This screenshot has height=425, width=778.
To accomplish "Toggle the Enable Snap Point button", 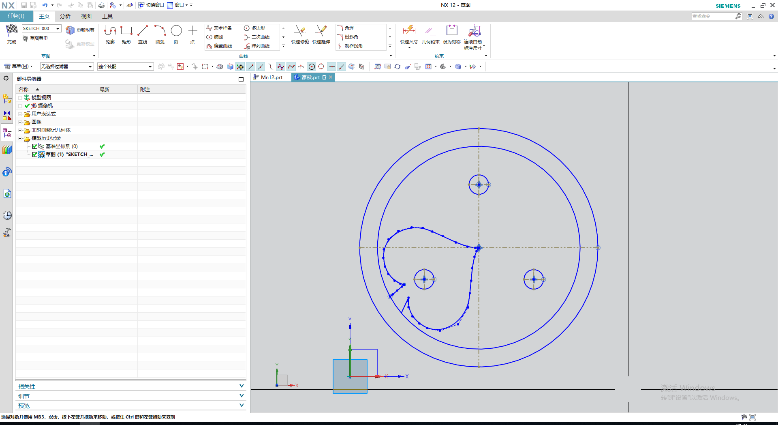I will 240,67.
